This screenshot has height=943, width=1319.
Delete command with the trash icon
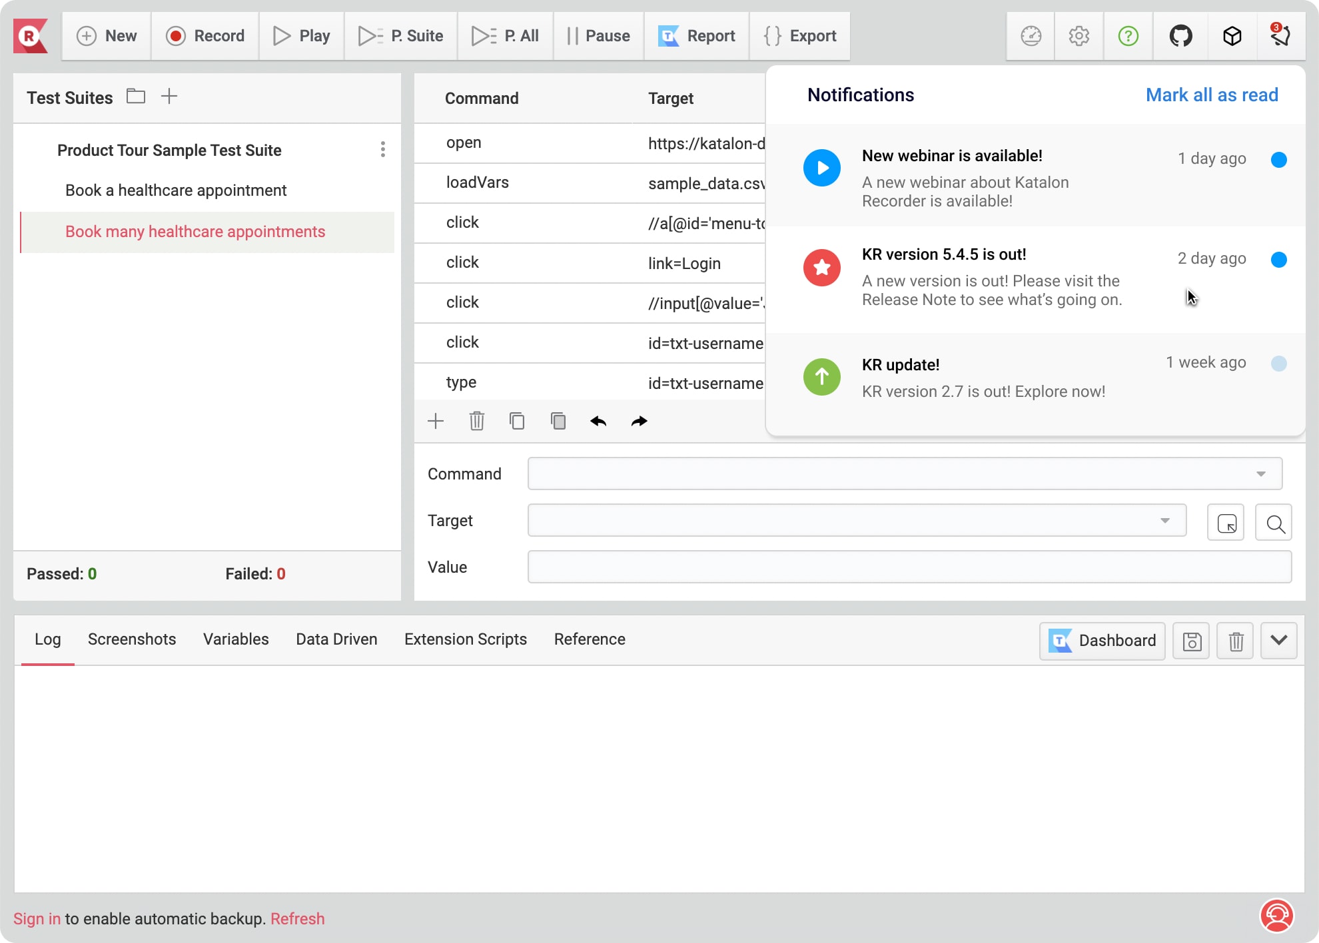pyautogui.click(x=477, y=421)
